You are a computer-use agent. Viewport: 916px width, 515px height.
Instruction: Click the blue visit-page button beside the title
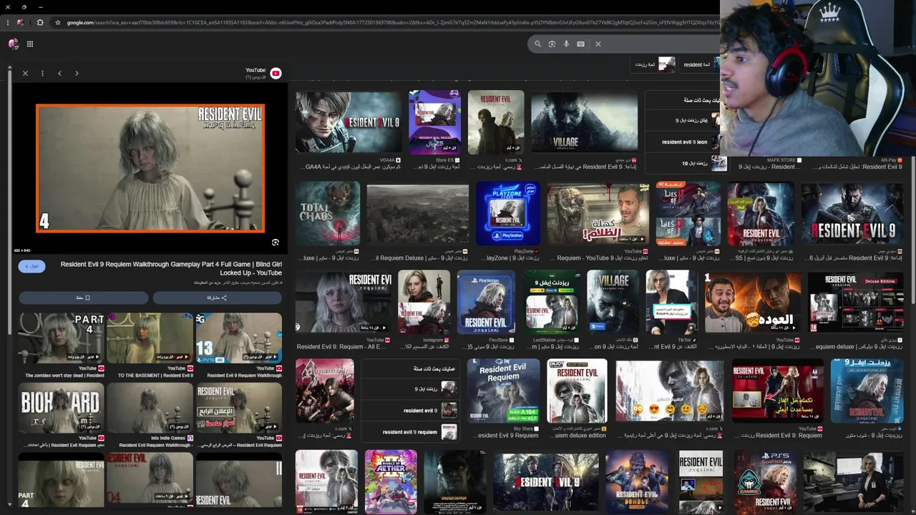pyautogui.click(x=31, y=266)
